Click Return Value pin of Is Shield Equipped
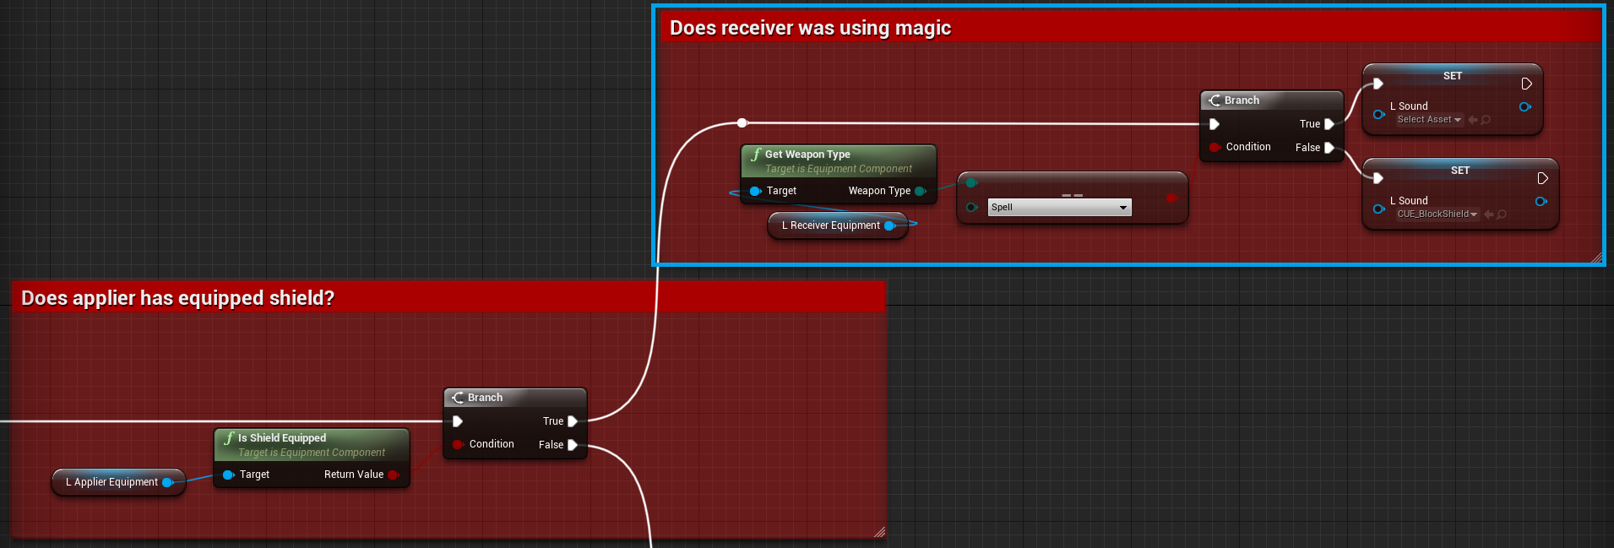This screenshot has width=1614, height=548. pyautogui.click(x=393, y=475)
